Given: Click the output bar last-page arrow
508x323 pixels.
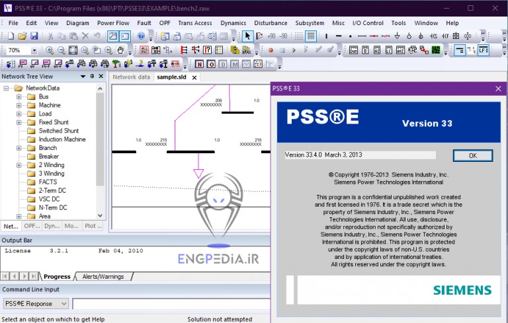Looking at the screenshot, I should coord(34,276).
